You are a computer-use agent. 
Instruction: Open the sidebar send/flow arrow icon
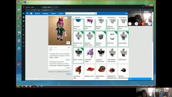24,30
